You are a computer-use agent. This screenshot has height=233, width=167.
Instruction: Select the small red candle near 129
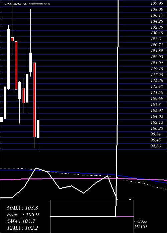pyautogui.click(x=12, y=39)
